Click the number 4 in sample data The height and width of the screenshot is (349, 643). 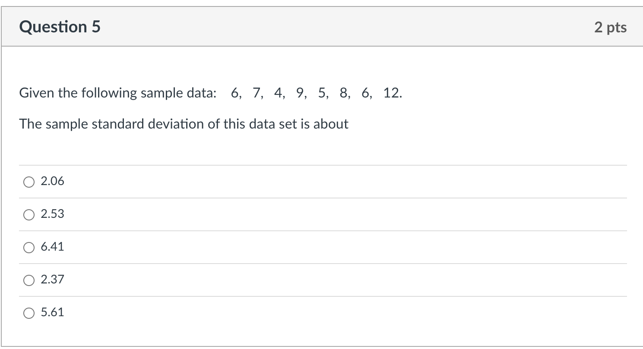point(278,93)
